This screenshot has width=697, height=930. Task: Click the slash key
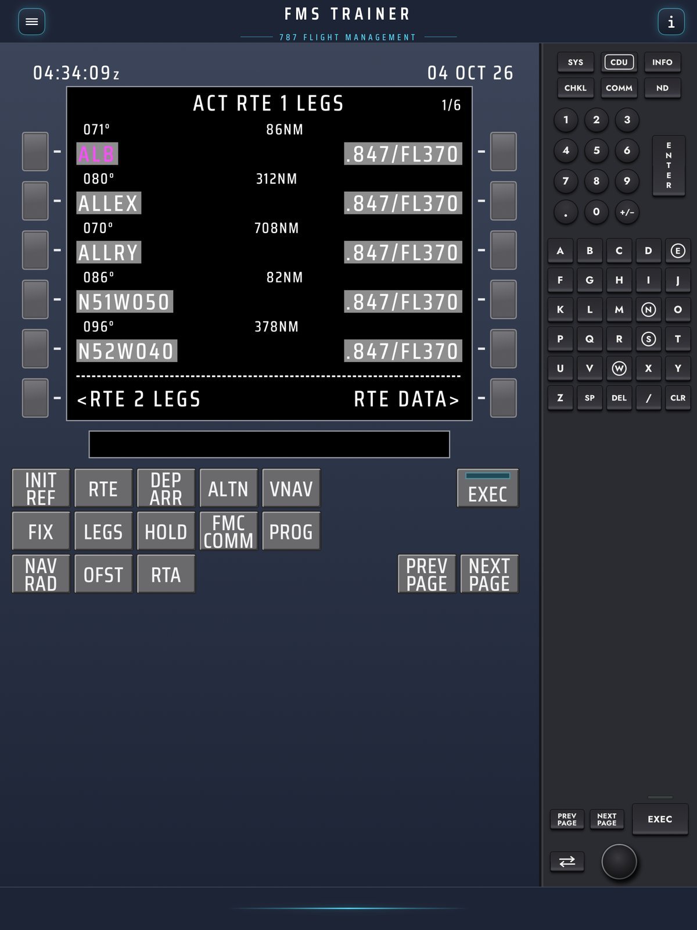[x=648, y=398]
